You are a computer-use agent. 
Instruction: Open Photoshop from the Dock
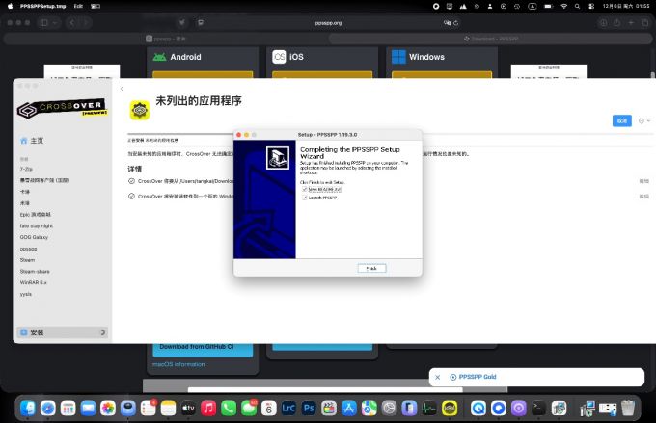(x=309, y=408)
